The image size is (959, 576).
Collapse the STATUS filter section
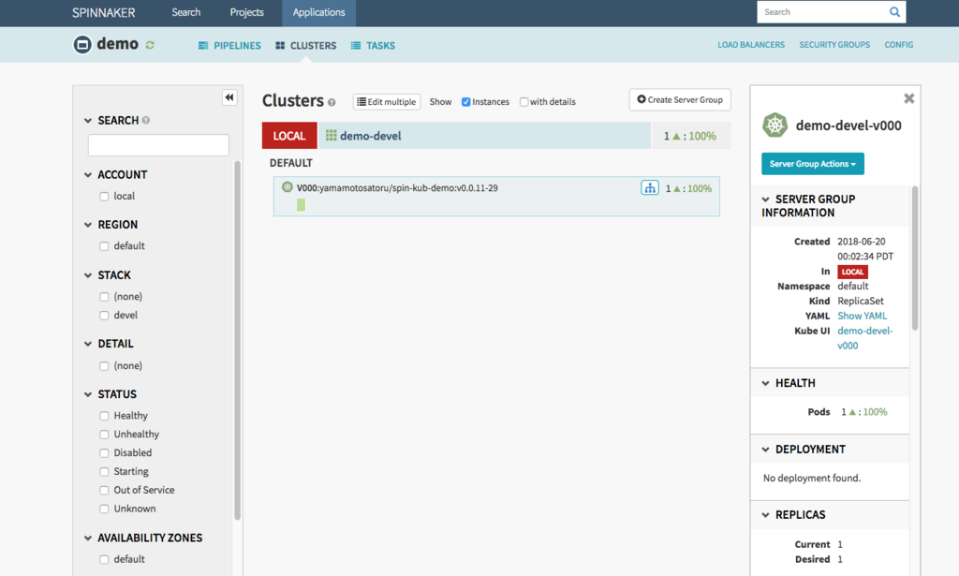pyautogui.click(x=88, y=394)
